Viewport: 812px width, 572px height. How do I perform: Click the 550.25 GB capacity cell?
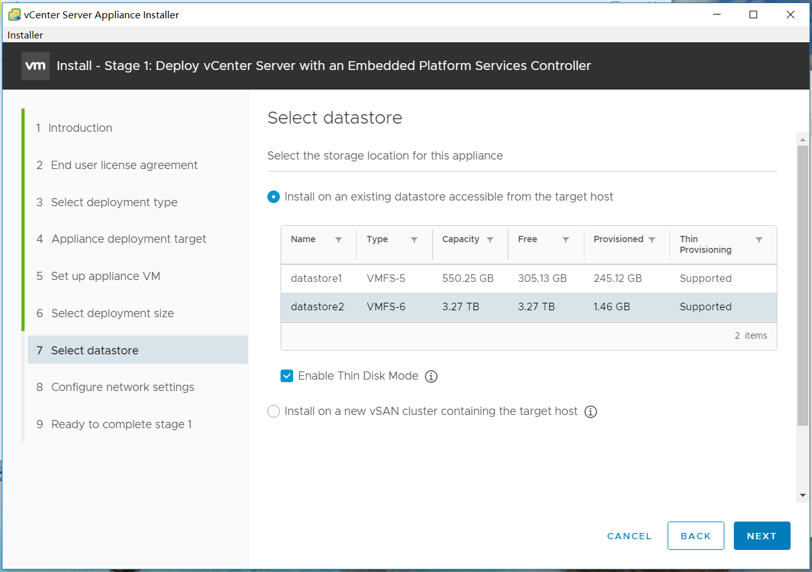tap(468, 278)
